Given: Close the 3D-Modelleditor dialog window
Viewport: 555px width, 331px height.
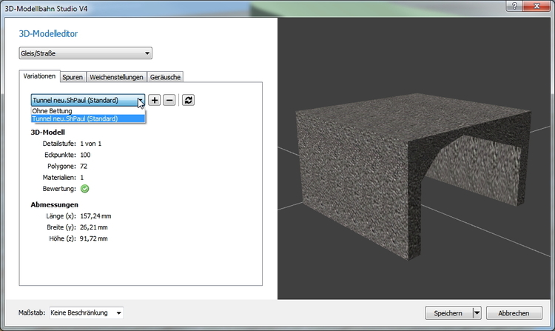Looking at the screenshot, I should (538, 6).
